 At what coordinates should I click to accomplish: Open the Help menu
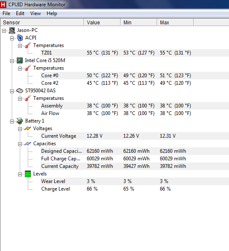(x=52, y=13)
